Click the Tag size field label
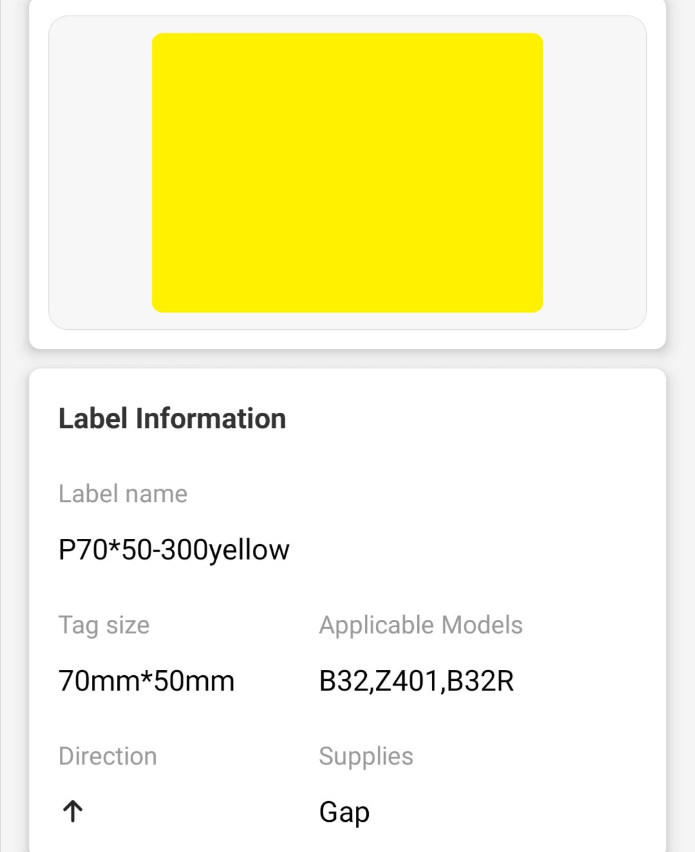Screen dimensions: 695x852 (103, 625)
